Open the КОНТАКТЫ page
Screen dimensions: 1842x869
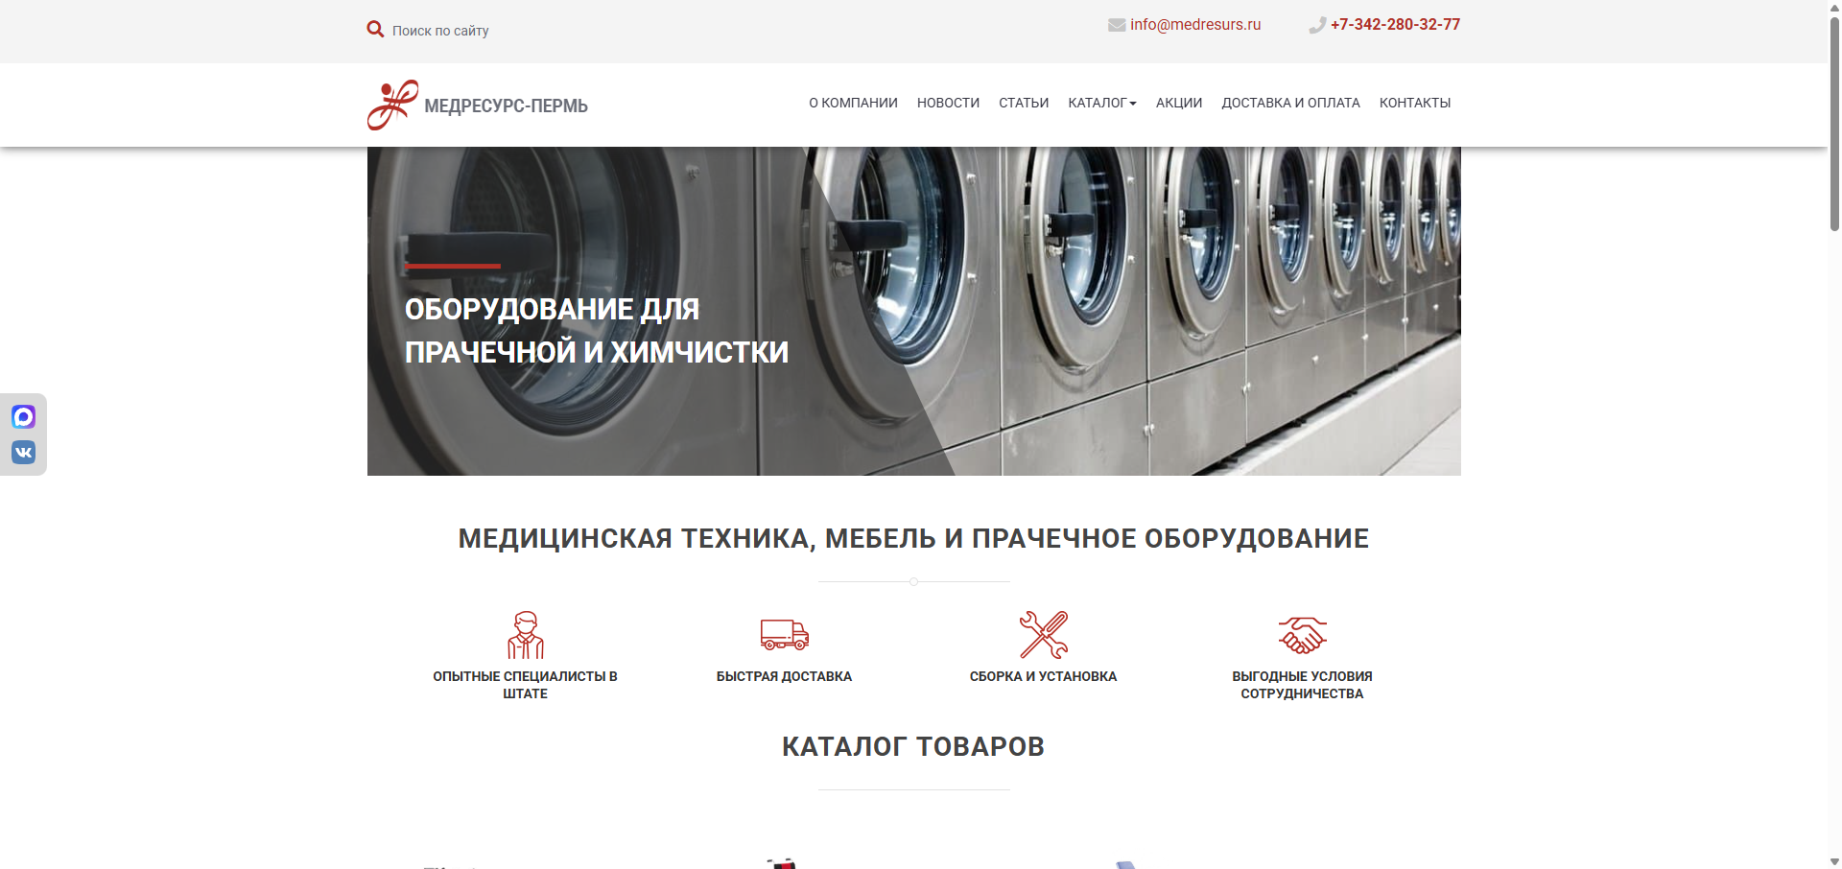(x=1415, y=103)
